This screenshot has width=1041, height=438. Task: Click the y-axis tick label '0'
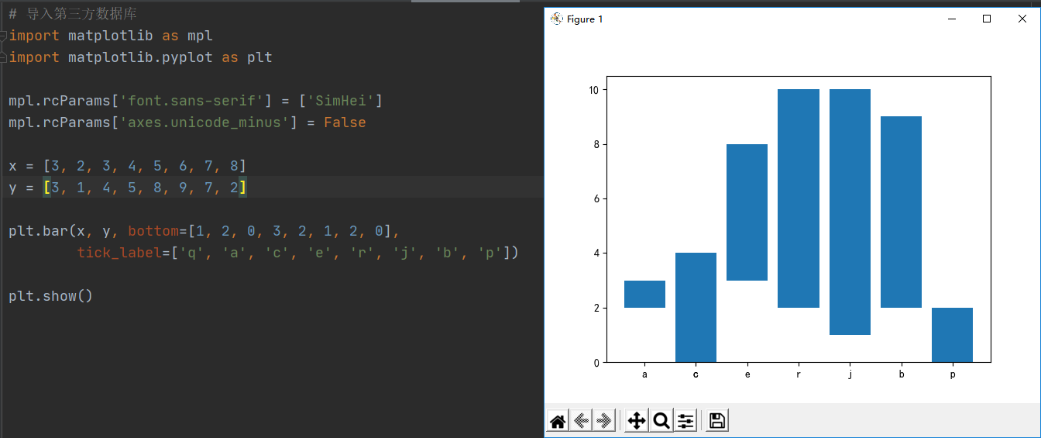[596, 362]
